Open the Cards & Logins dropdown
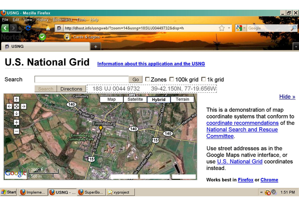The height and width of the screenshot is (206, 299). 86,37
